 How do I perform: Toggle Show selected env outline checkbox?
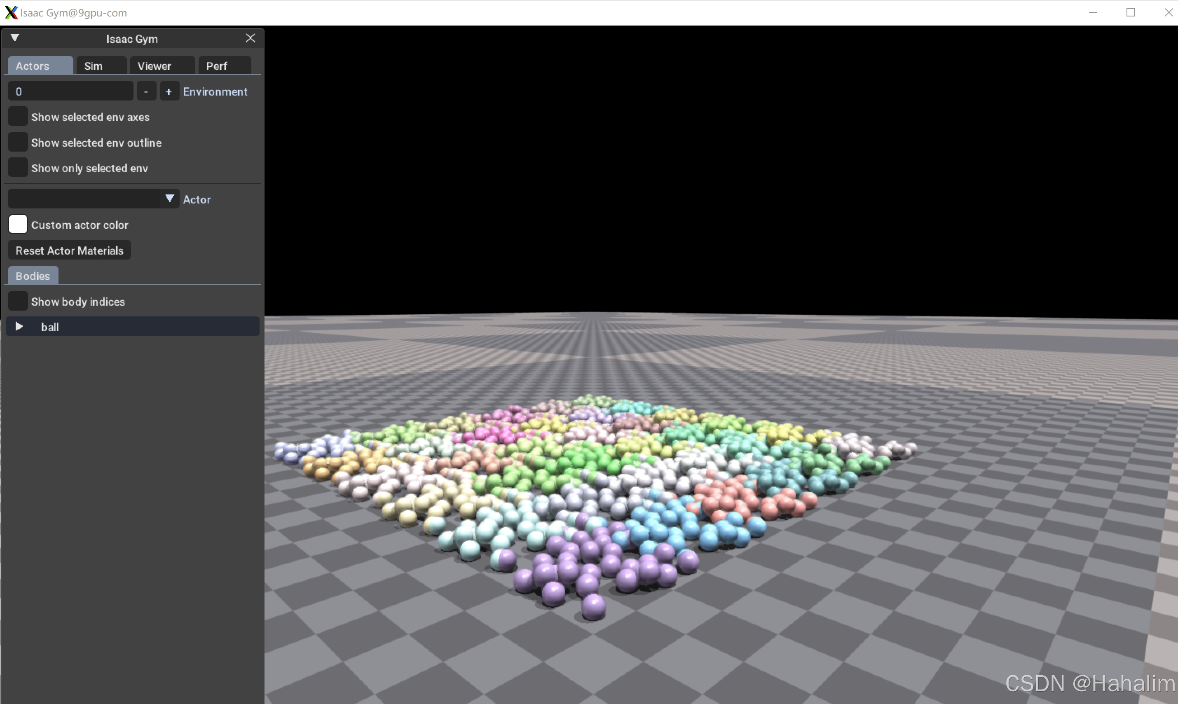pyautogui.click(x=18, y=142)
